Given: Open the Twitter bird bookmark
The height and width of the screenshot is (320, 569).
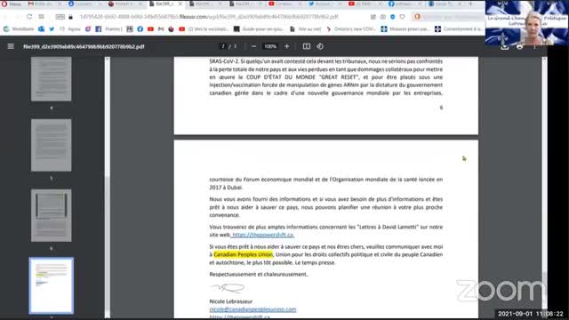Looking at the screenshot, I should pos(52,29).
